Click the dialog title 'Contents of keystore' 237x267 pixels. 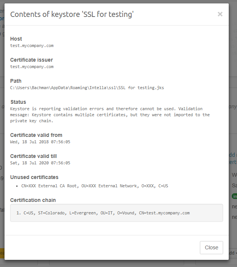click(72, 14)
